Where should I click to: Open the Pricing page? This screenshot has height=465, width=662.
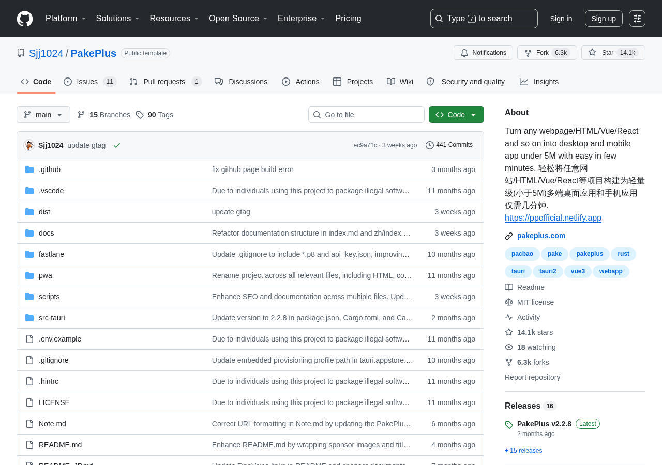(348, 19)
